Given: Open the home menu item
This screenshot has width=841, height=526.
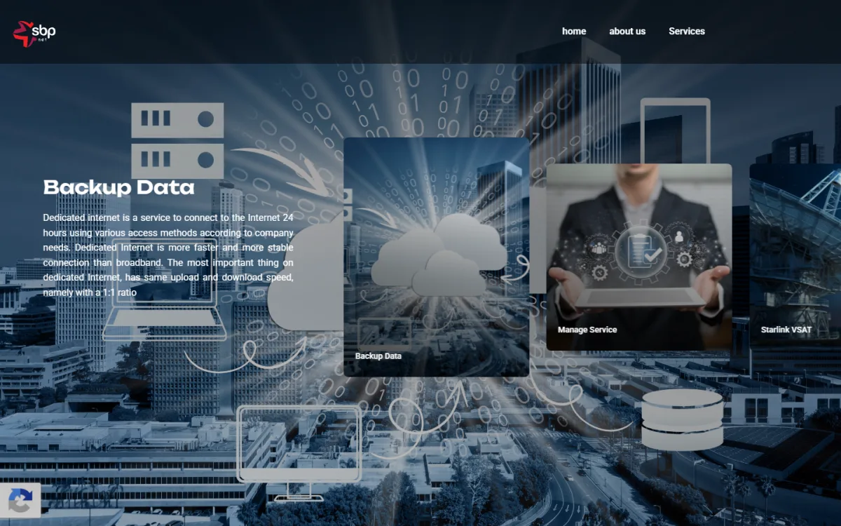Looking at the screenshot, I should (x=574, y=31).
